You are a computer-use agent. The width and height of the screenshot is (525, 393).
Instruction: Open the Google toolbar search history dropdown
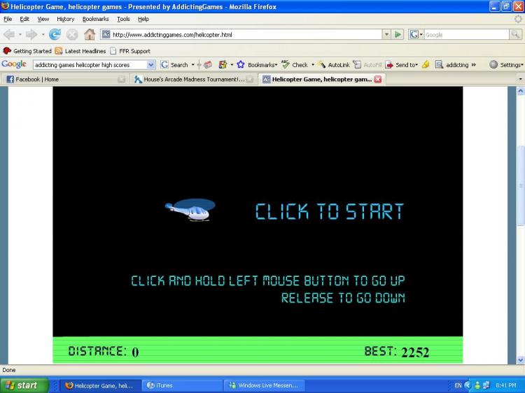pyautogui.click(x=151, y=64)
